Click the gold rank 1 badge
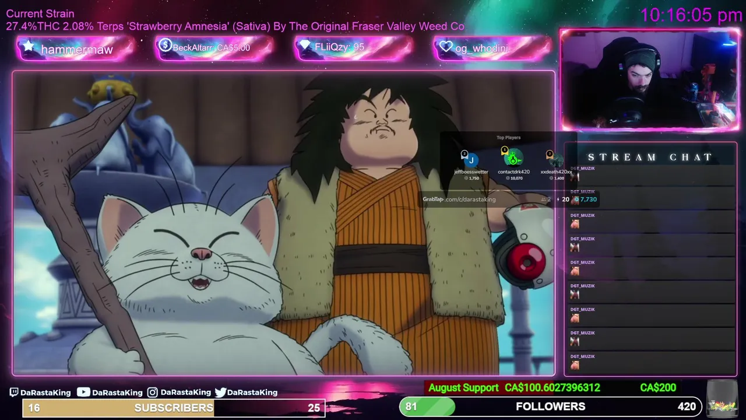This screenshot has height=420, width=746. coord(505,150)
